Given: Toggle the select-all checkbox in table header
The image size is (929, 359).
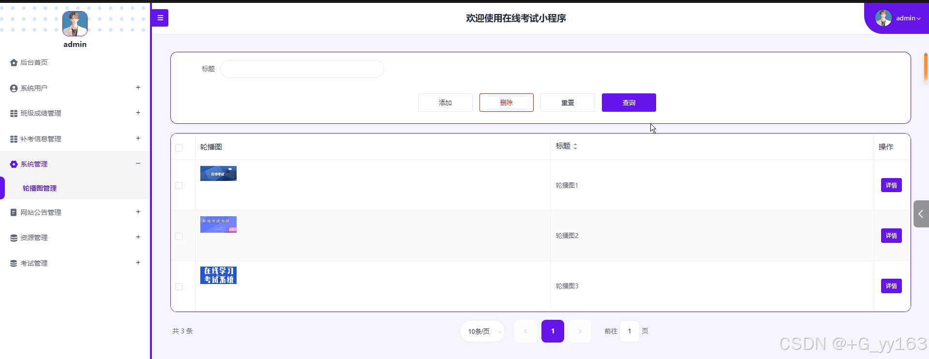Looking at the screenshot, I should point(179,148).
